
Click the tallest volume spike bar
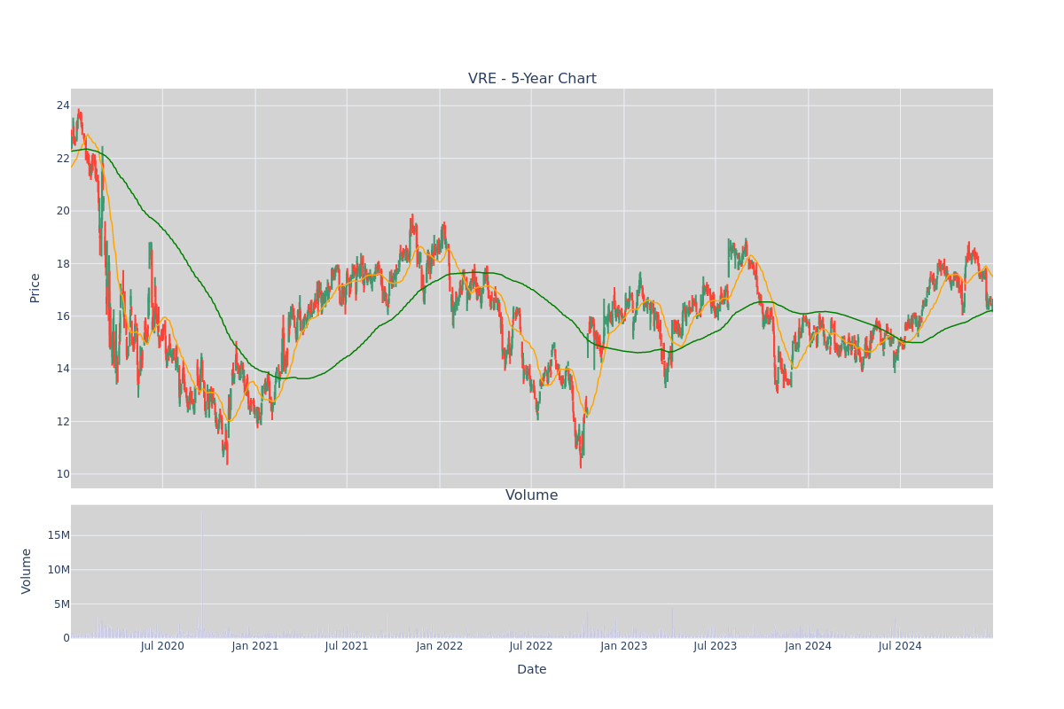[201, 573]
